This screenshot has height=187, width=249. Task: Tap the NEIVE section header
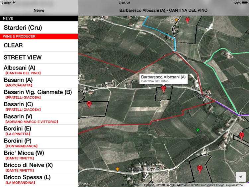tap(39, 18)
